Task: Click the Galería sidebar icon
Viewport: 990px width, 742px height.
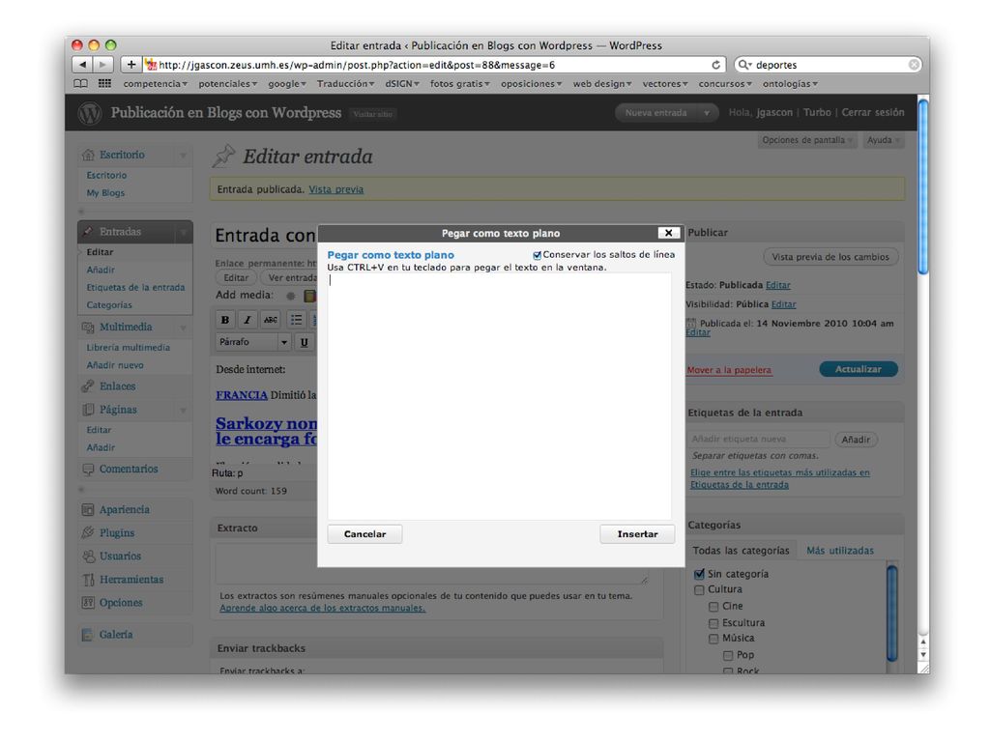Action: tap(88, 635)
